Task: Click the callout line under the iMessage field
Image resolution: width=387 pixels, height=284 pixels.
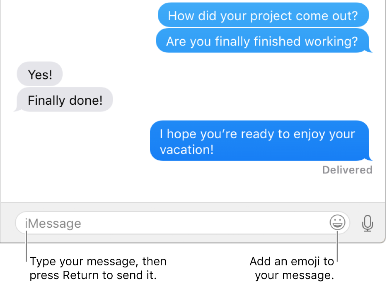Action: (x=26, y=246)
